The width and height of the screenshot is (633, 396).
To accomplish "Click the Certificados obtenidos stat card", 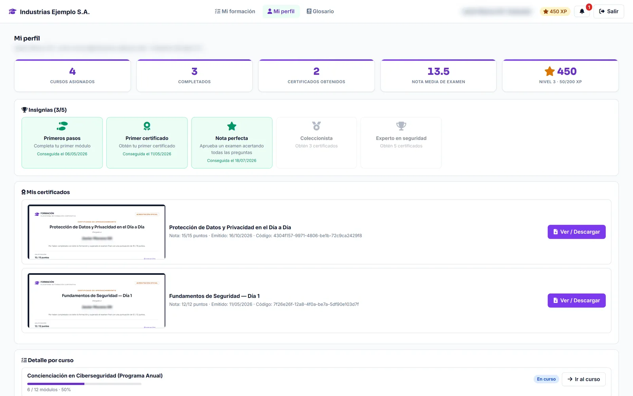I will pyautogui.click(x=316, y=76).
